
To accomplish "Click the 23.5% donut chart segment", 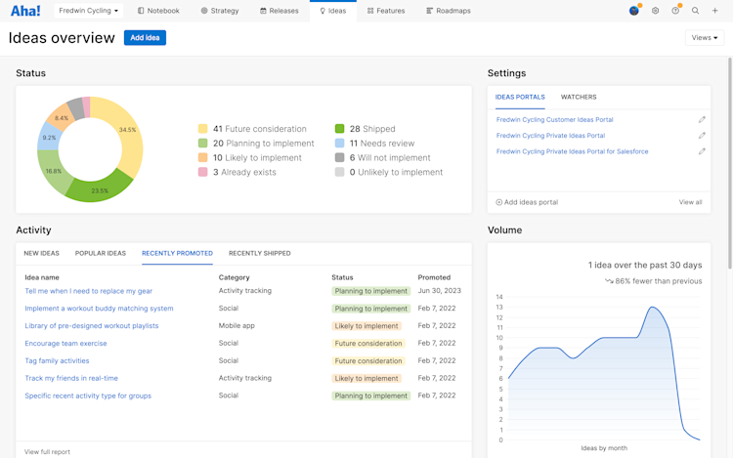I will (100, 190).
